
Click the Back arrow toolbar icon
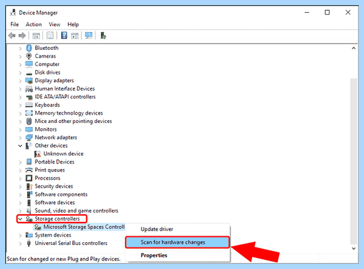click(12, 36)
